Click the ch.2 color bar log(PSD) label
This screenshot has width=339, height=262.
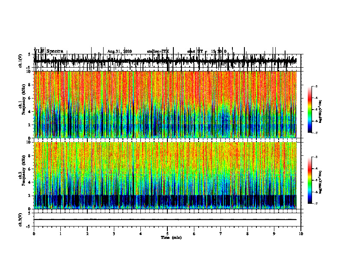(x=321, y=182)
